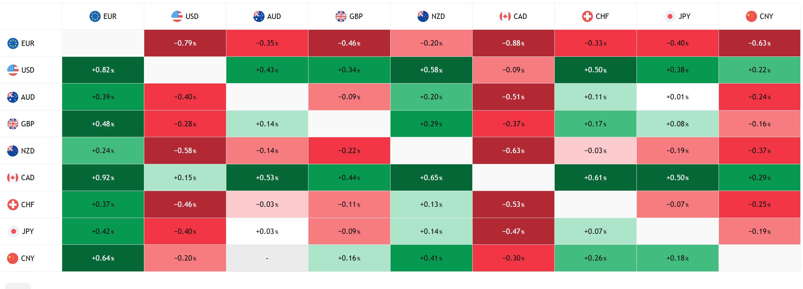
Task: Click the USD flag icon in the column header
Action: pyautogui.click(x=177, y=16)
